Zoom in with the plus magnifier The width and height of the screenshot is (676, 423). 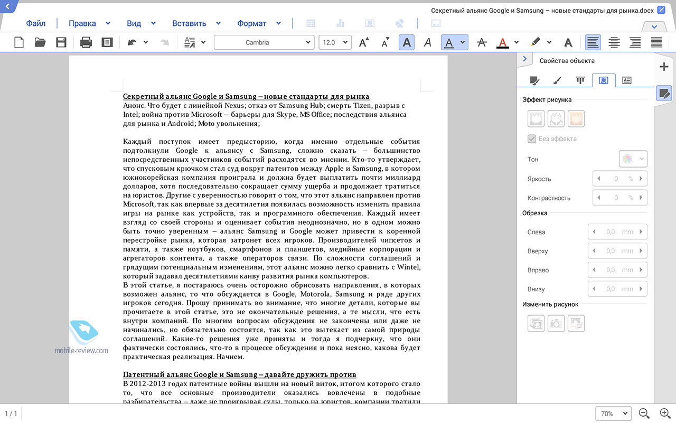click(x=665, y=413)
